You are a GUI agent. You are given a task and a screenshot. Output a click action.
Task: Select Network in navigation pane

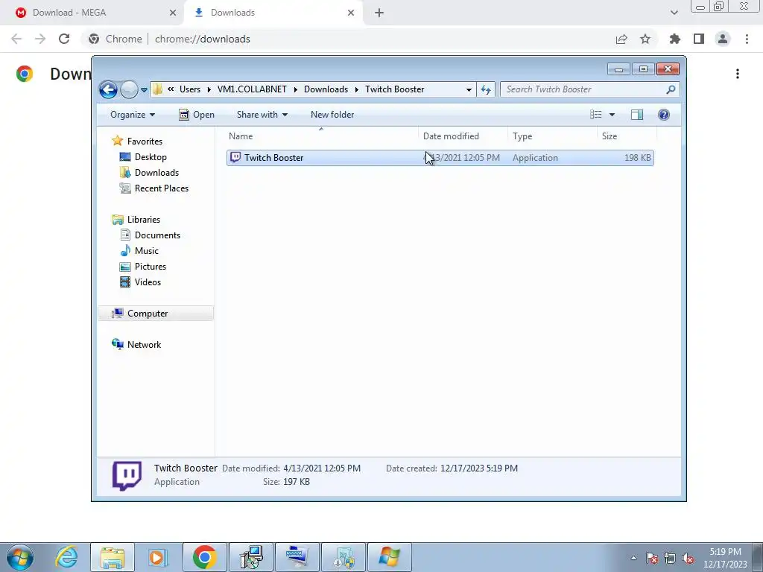click(x=144, y=344)
